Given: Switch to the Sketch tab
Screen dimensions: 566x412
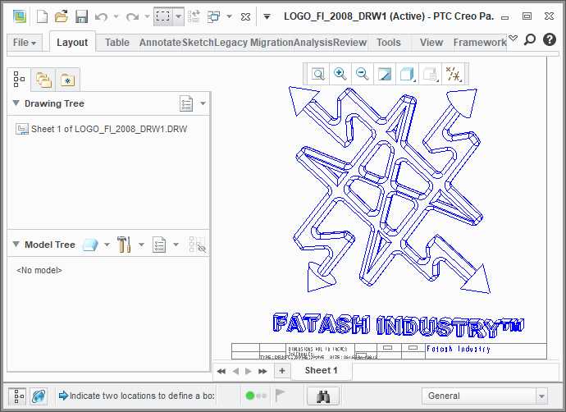Looking at the screenshot, I should 198,43.
